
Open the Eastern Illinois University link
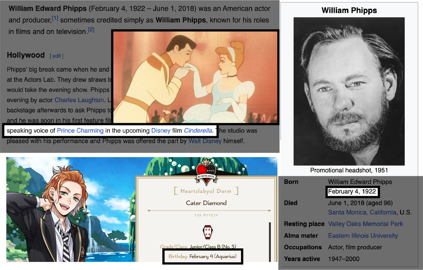363,236
